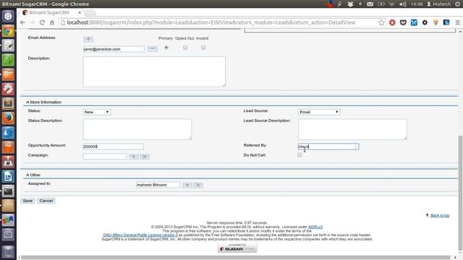Open Dropbox indicator in top panel
Viewport: 463px width, 260px height.
point(350,4)
